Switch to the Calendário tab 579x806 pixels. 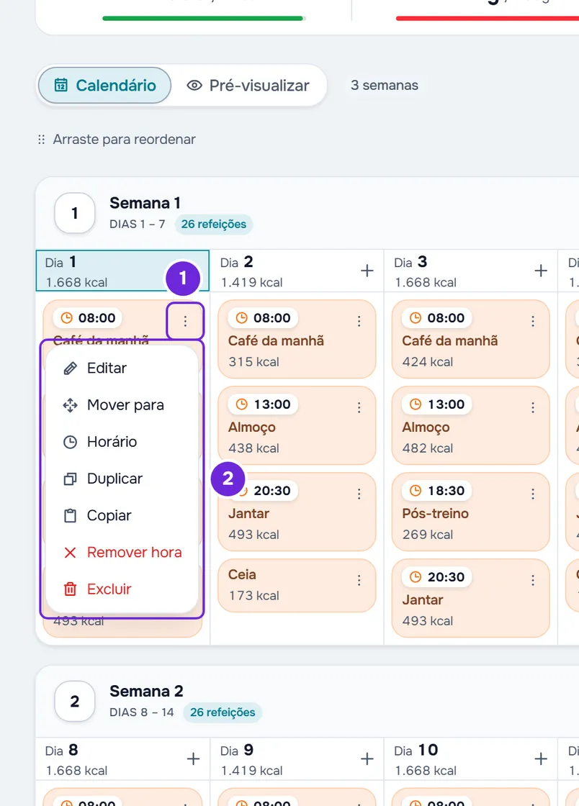pyautogui.click(x=104, y=86)
